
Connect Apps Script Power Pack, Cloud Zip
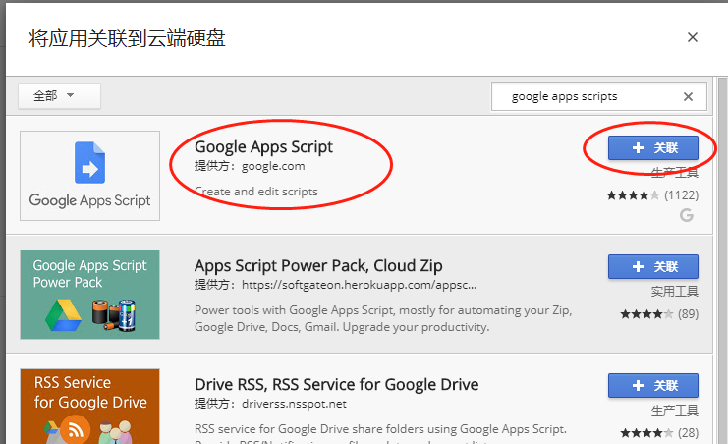[x=652, y=266]
